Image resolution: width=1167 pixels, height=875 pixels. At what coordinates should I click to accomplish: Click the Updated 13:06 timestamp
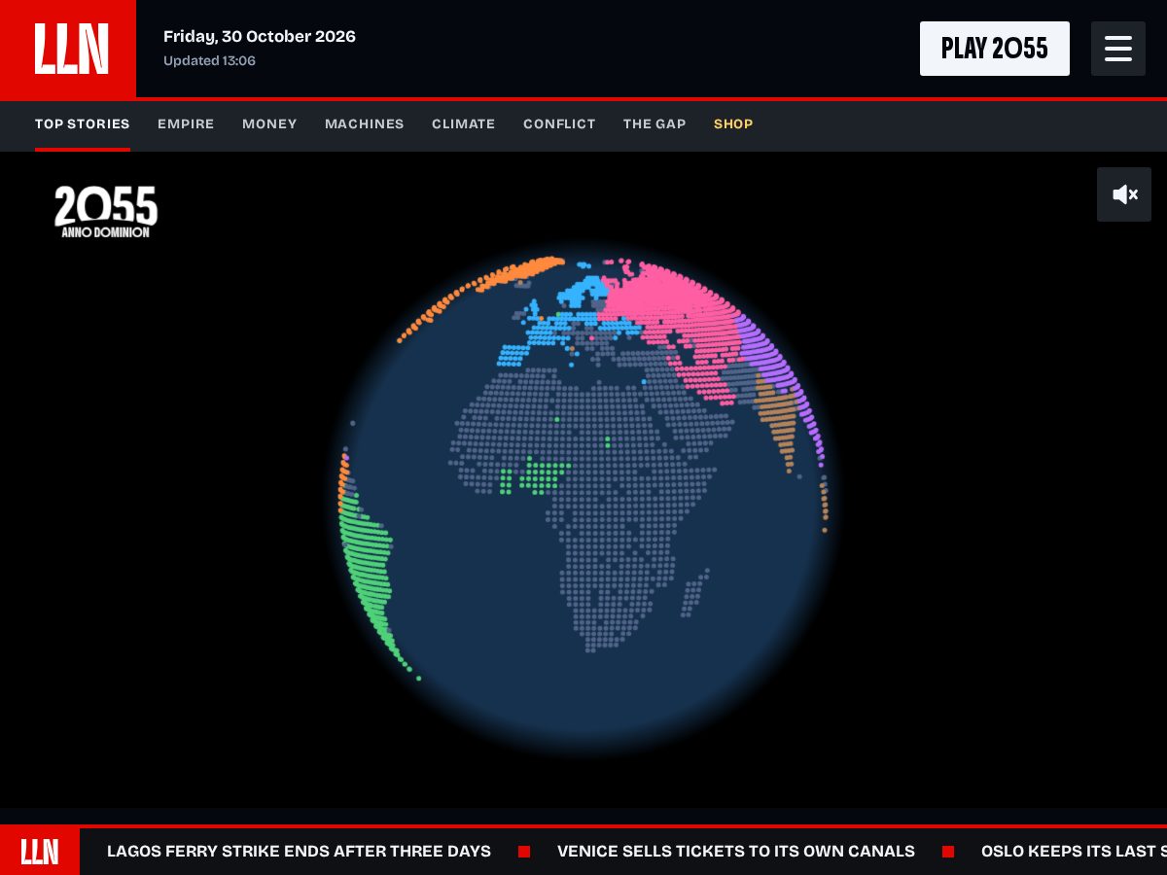(x=209, y=60)
